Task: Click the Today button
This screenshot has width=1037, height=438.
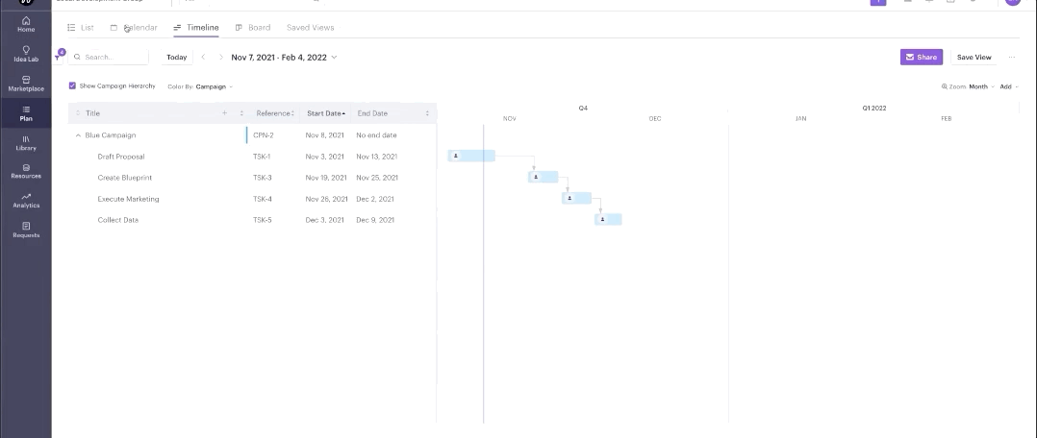Action: click(x=177, y=57)
